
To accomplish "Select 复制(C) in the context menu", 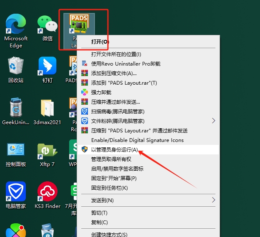I will pos(100,222).
